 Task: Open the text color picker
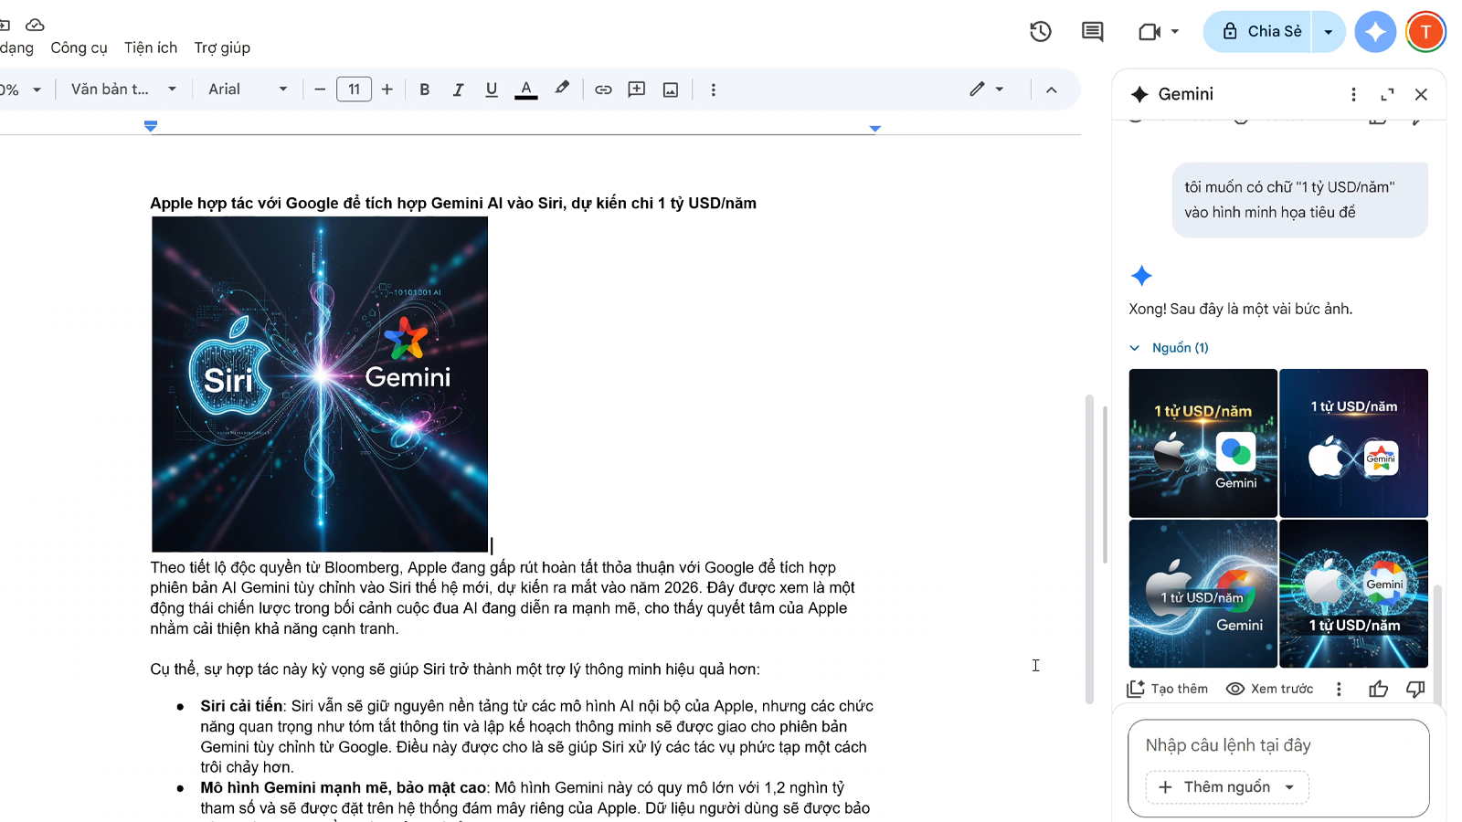click(x=526, y=90)
